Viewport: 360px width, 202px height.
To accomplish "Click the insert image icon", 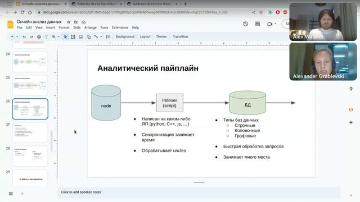I will click(81, 37).
